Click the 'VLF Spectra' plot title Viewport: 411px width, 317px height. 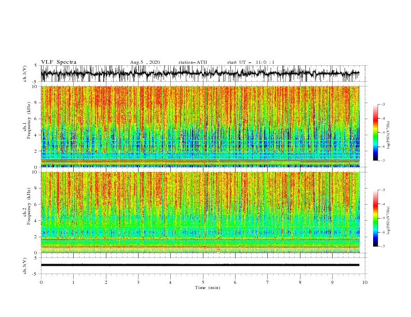(59, 62)
